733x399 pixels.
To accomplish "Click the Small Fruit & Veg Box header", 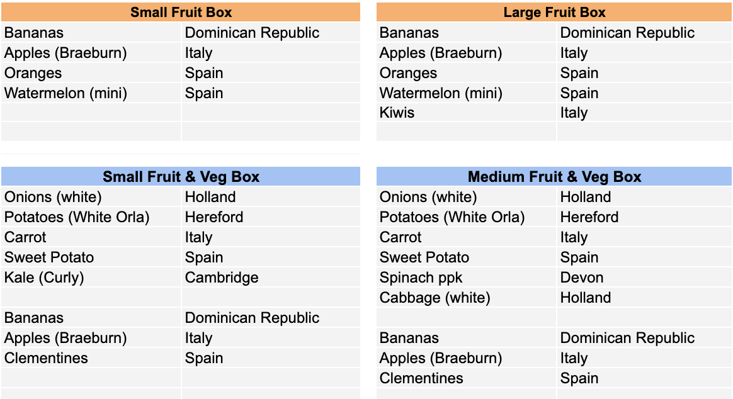I will click(181, 177).
